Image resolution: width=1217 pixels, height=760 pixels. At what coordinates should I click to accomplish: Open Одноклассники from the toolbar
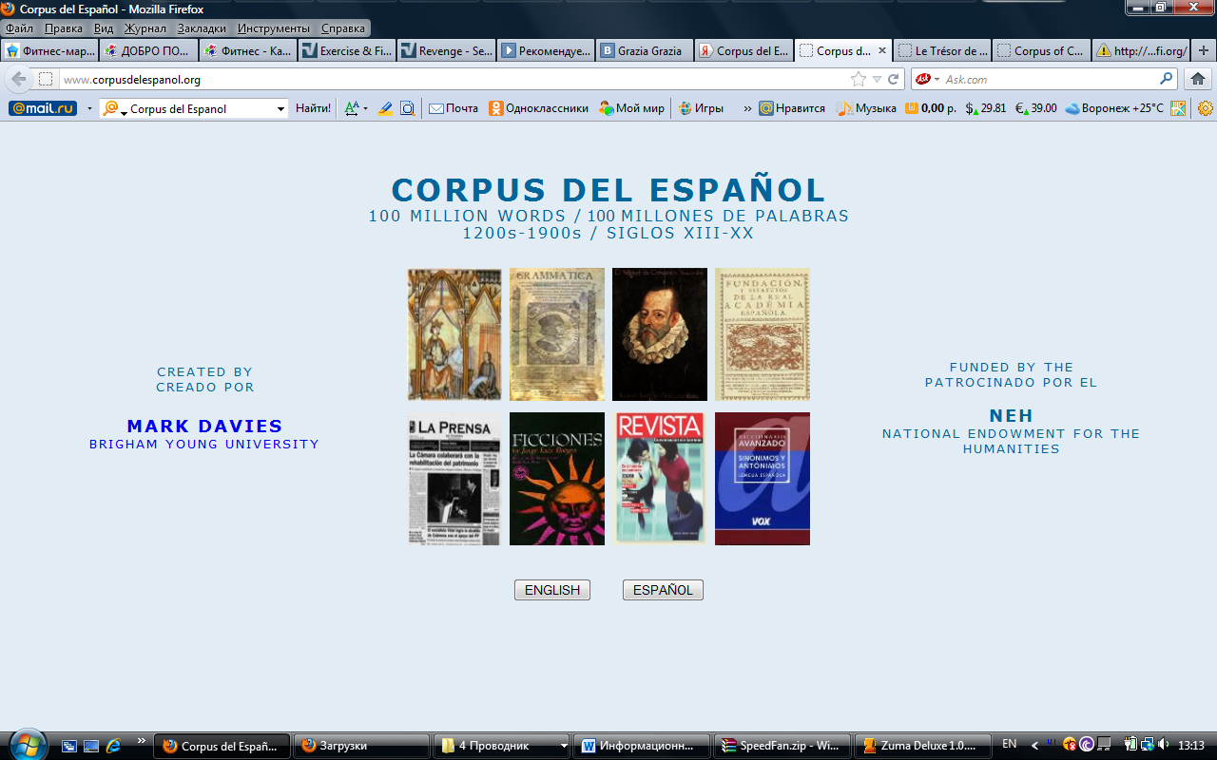tap(538, 108)
